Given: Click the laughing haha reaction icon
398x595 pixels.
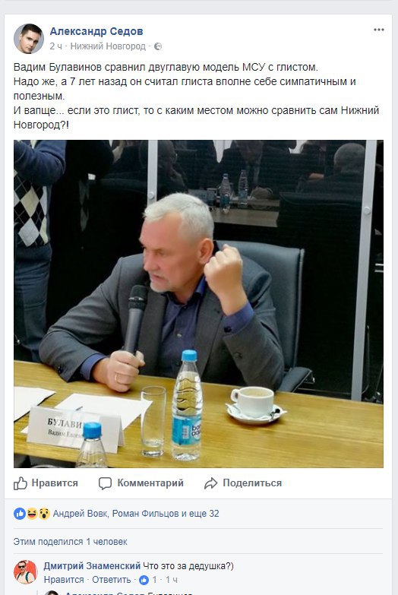Looking at the screenshot, I should point(32,514).
